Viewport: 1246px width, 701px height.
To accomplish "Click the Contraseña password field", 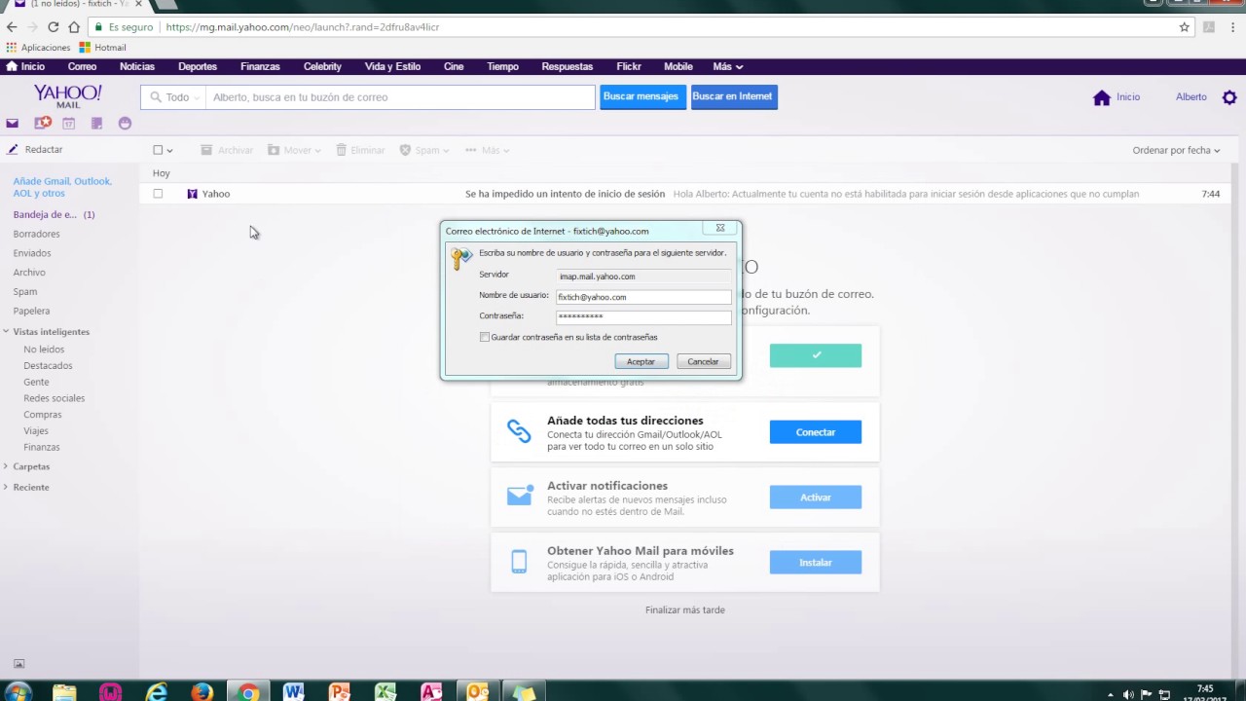I will [642, 316].
